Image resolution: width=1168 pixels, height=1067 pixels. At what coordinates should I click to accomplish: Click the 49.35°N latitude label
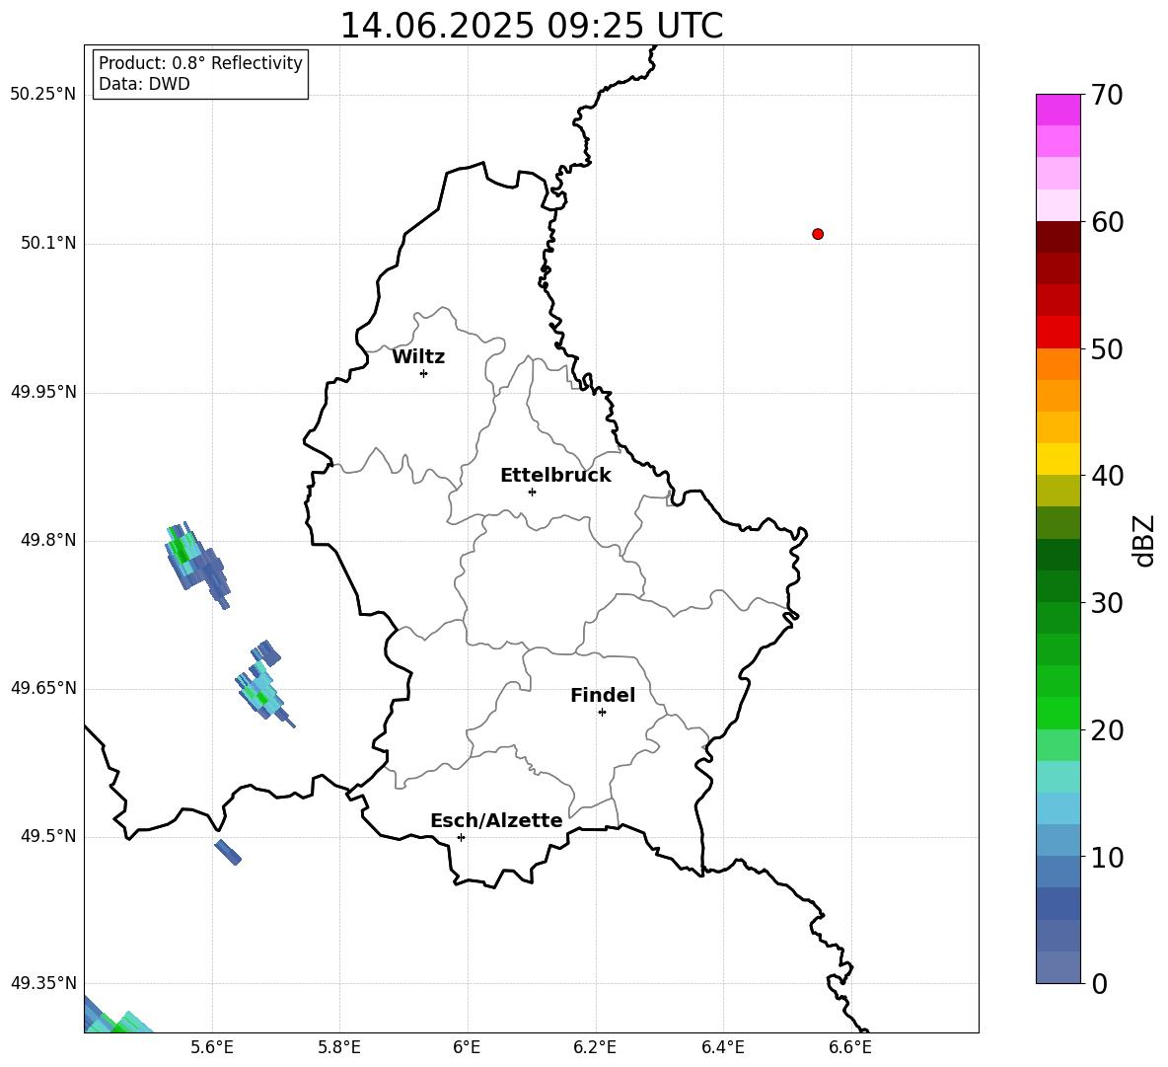[43, 983]
